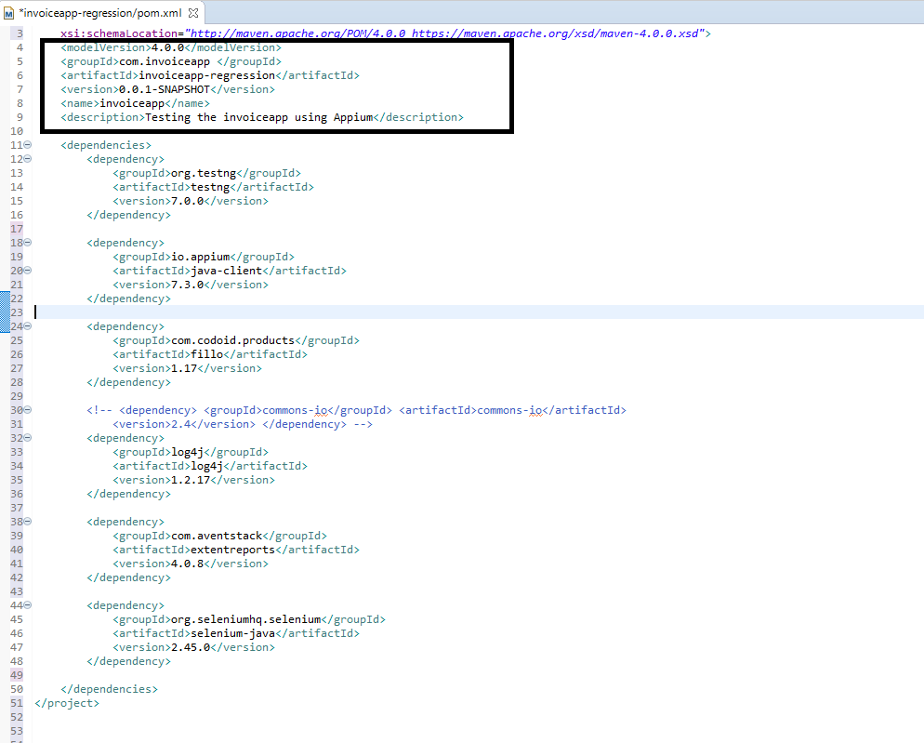The width and height of the screenshot is (924, 743).
Task: Click version value 1.17
Action: (x=184, y=368)
